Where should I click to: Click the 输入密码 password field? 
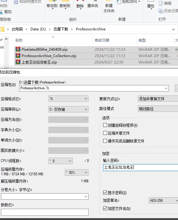coord(141,167)
